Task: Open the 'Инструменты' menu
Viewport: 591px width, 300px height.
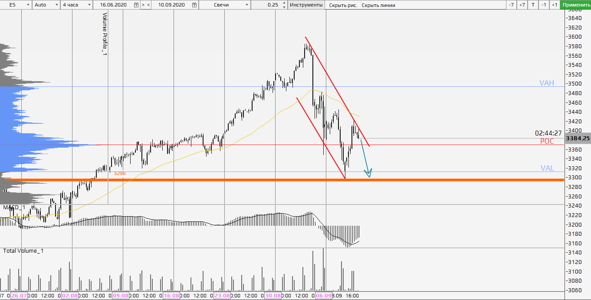Action: pos(306,5)
